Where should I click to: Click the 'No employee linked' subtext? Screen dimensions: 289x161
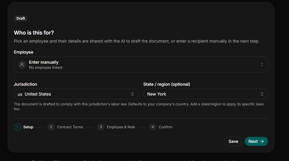pos(45,68)
